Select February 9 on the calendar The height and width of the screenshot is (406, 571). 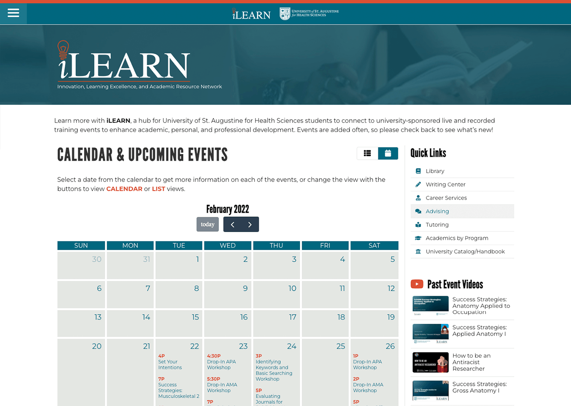[228, 294]
